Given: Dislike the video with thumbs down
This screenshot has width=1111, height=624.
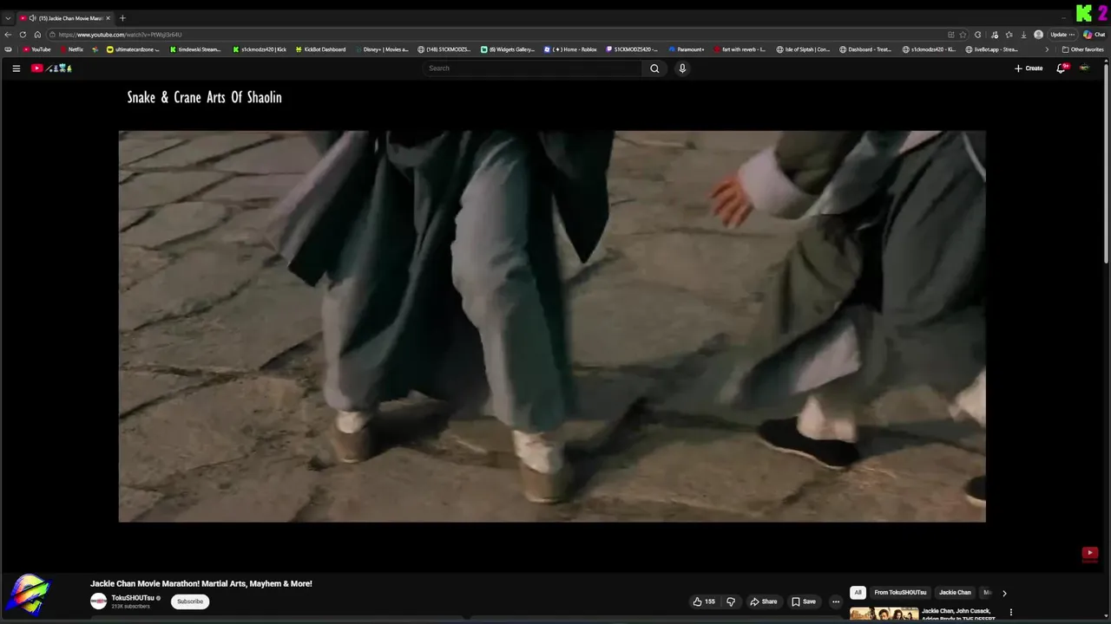Looking at the screenshot, I should tap(731, 601).
